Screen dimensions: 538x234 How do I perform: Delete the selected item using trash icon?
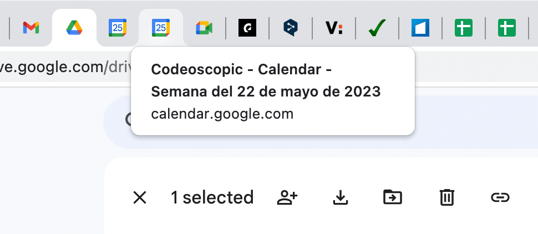446,197
